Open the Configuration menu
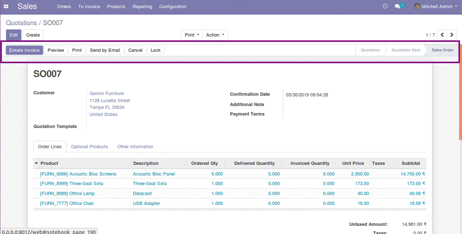 coord(173,6)
